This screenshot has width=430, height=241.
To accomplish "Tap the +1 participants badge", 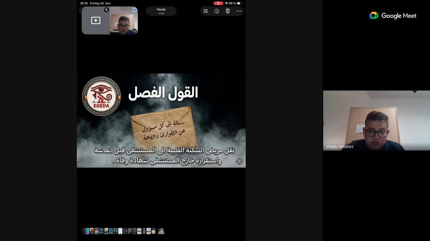I will pyautogui.click(x=134, y=31).
